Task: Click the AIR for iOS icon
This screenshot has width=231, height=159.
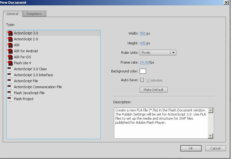Action: (10, 57)
